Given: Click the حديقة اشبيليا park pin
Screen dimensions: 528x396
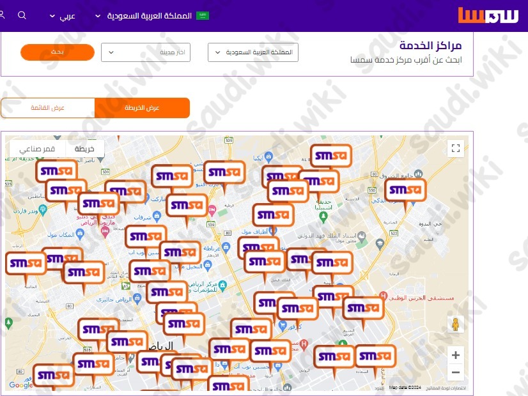Looking at the screenshot, I should click(x=323, y=217).
